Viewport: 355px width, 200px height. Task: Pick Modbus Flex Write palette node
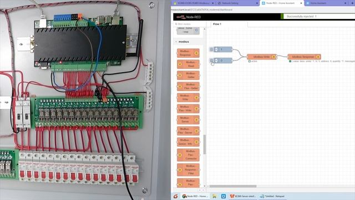tap(188, 109)
